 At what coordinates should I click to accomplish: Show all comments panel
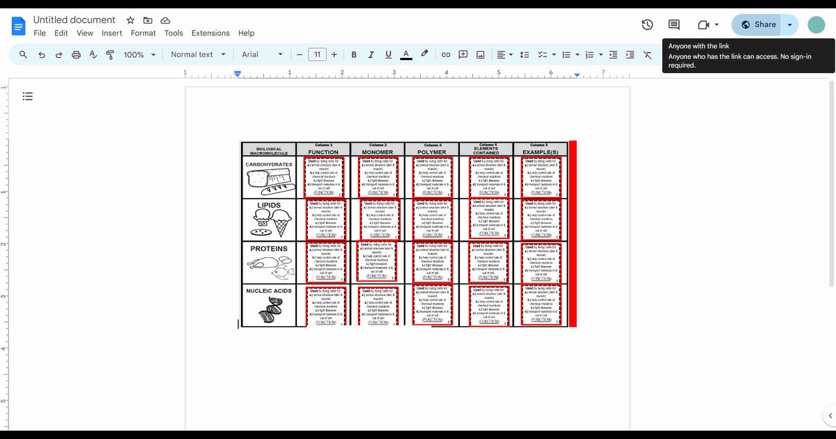[x=674, y=25]
